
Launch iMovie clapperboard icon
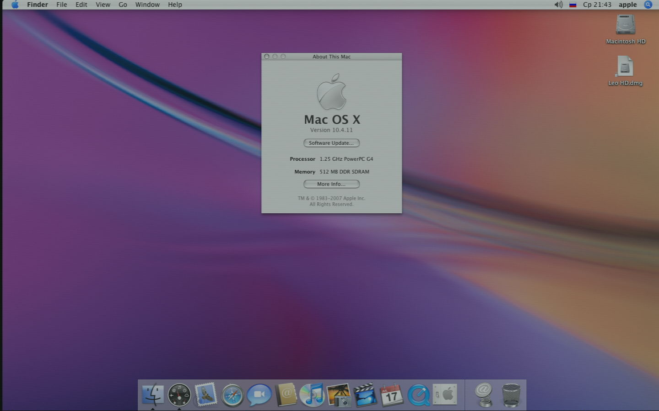pos(365,395)
